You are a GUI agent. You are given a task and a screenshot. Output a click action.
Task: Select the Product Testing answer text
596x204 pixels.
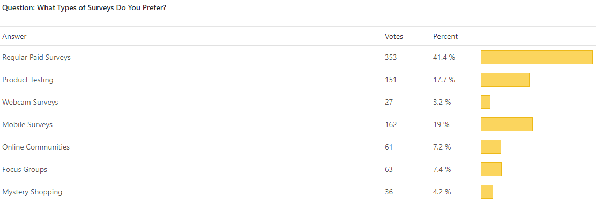pos(28,80)
